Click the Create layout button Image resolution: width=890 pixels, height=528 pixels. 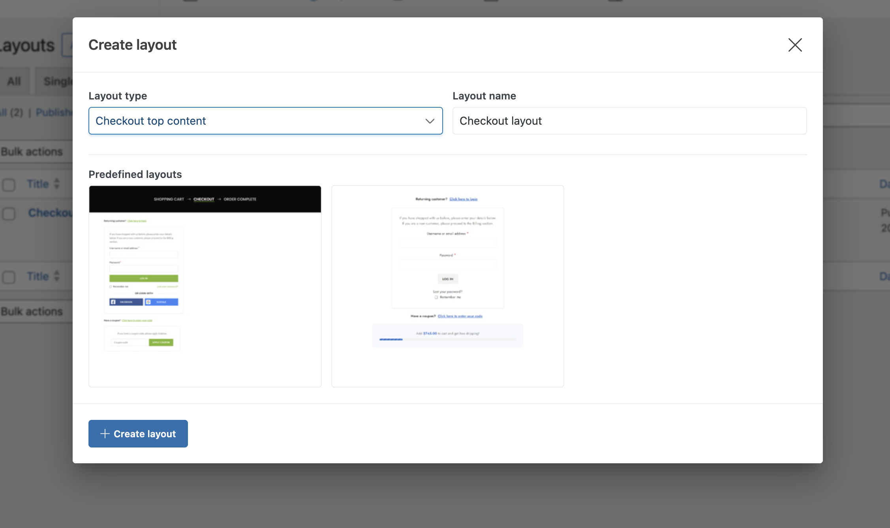138,434
